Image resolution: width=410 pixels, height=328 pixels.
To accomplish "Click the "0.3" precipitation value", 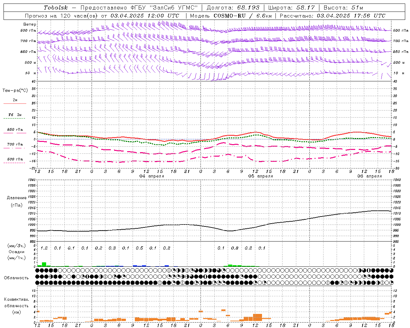I will click(112, 248).
